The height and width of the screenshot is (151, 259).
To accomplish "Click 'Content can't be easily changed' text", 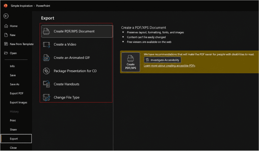I will tap(146, 37).
